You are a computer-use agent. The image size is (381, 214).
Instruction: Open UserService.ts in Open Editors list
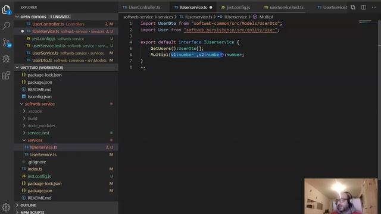pos(66,53)
